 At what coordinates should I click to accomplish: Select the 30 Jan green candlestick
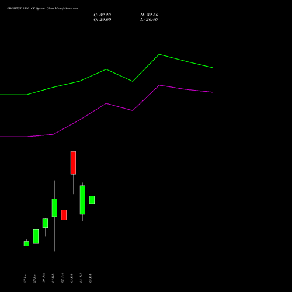45,223
